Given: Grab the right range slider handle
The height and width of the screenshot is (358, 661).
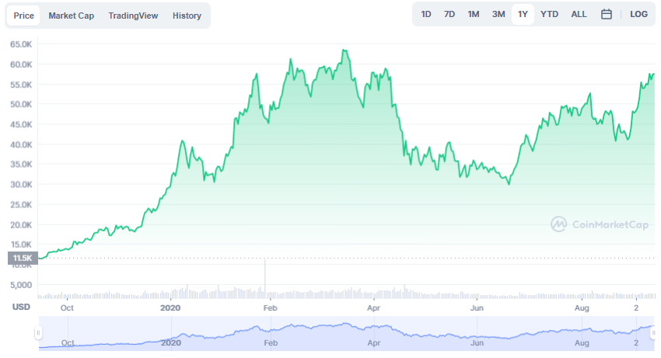Looking at the screenshot, I should 654,333.
